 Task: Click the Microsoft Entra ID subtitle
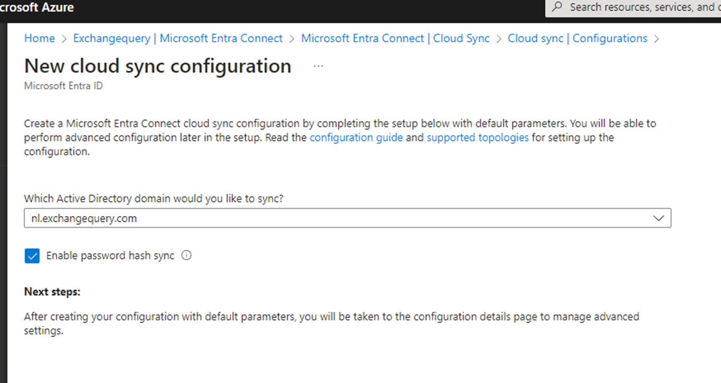(x=63, y=86)
